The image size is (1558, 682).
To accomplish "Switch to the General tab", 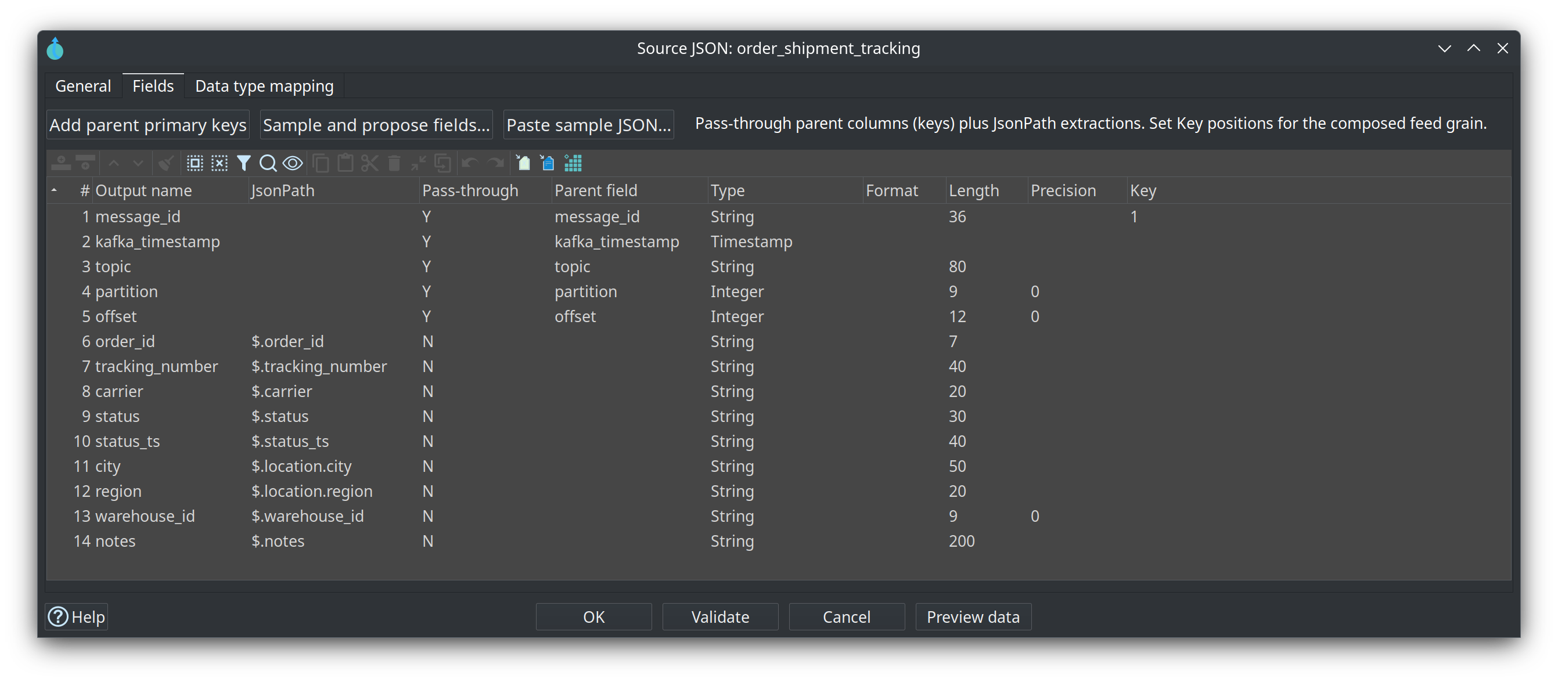I will pos(84,86).
